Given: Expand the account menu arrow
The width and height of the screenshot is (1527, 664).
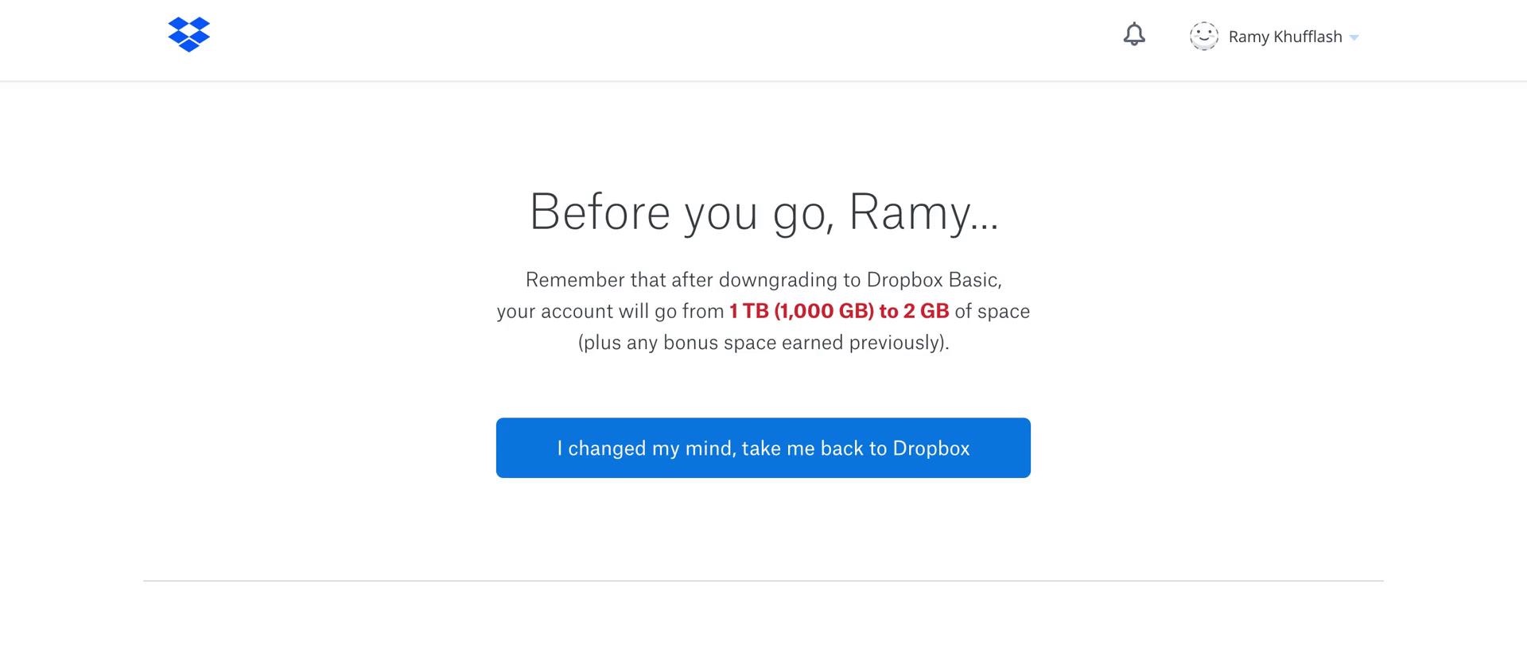Looking at the screenshot, I should pos(1354,37).
